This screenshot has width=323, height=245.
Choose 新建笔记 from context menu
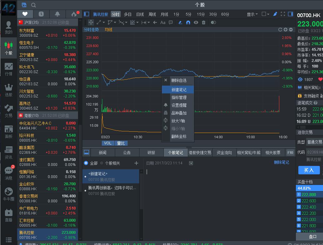179,90
